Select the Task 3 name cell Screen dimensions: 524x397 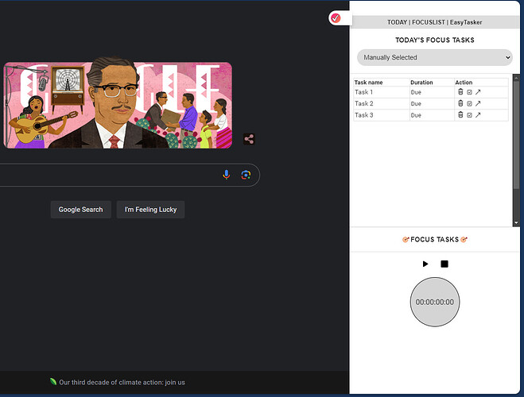(x=382, y=115)
